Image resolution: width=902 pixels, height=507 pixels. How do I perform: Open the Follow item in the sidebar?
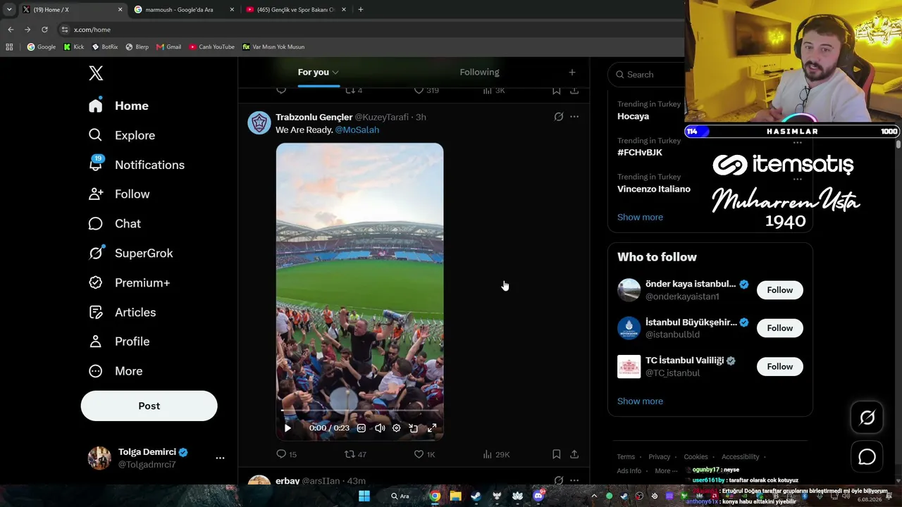119,194
